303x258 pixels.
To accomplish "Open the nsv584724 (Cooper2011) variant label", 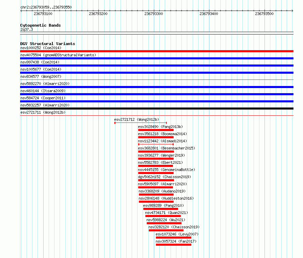I will click(x=43, y=98).
